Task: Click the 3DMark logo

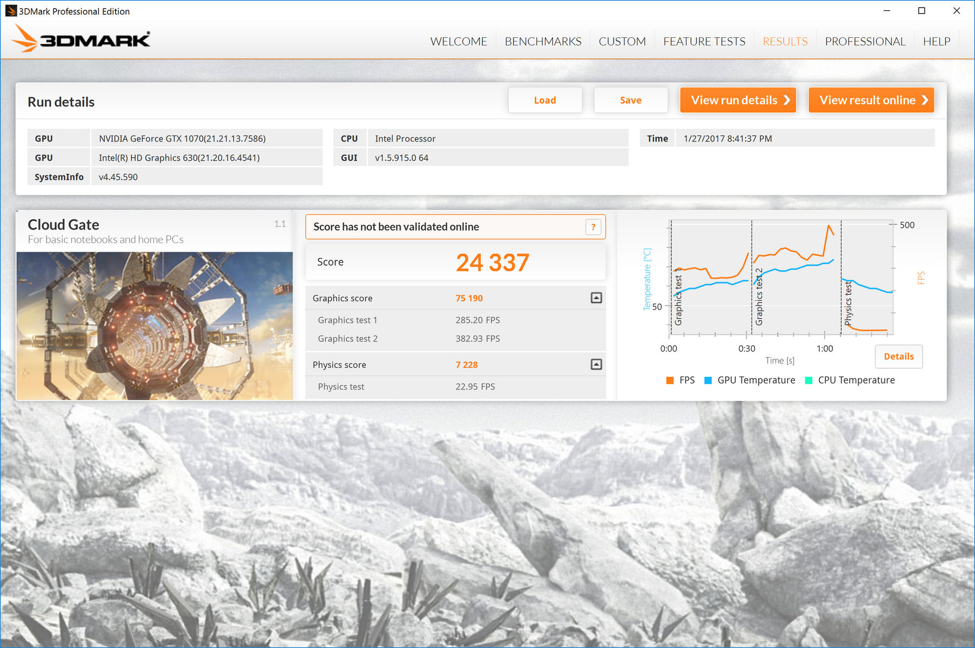Action: pos(81,39)
